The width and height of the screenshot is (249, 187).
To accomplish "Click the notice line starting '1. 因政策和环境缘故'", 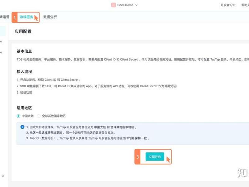I will click(x=81, y=127).
